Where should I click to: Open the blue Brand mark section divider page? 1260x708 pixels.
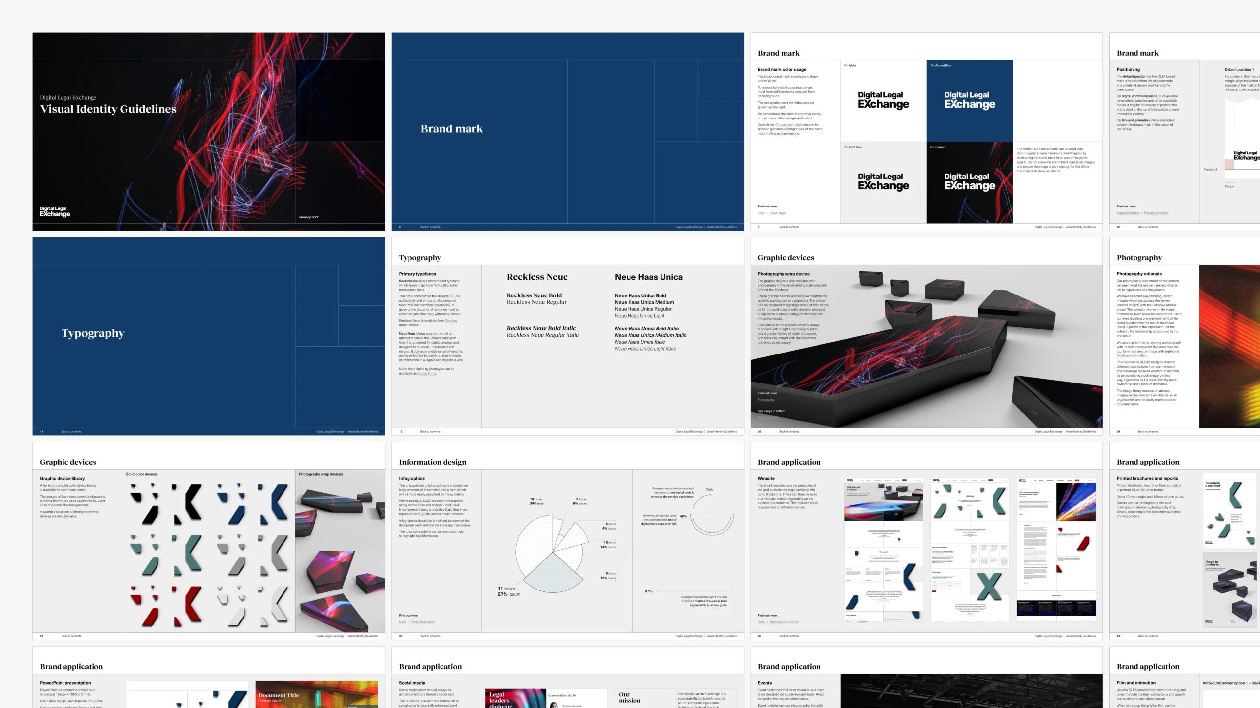(x=567, y=132)
